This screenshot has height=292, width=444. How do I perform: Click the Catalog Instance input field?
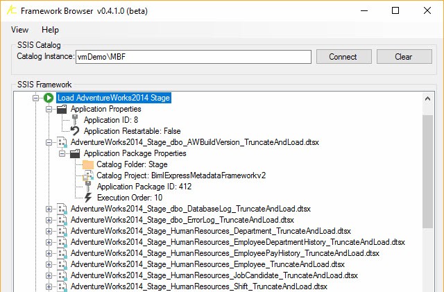[194, 57]
